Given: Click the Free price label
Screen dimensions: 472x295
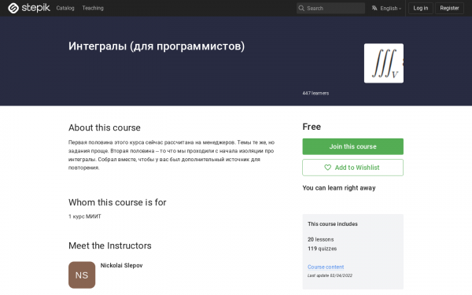Looking at the screenshot, I should pyautogui.click(x=312, y=127).
